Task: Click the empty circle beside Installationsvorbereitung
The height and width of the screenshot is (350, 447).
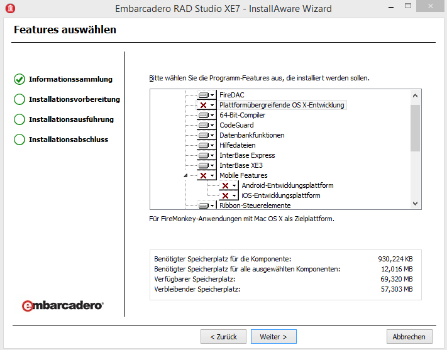Action: pos(19,99)
